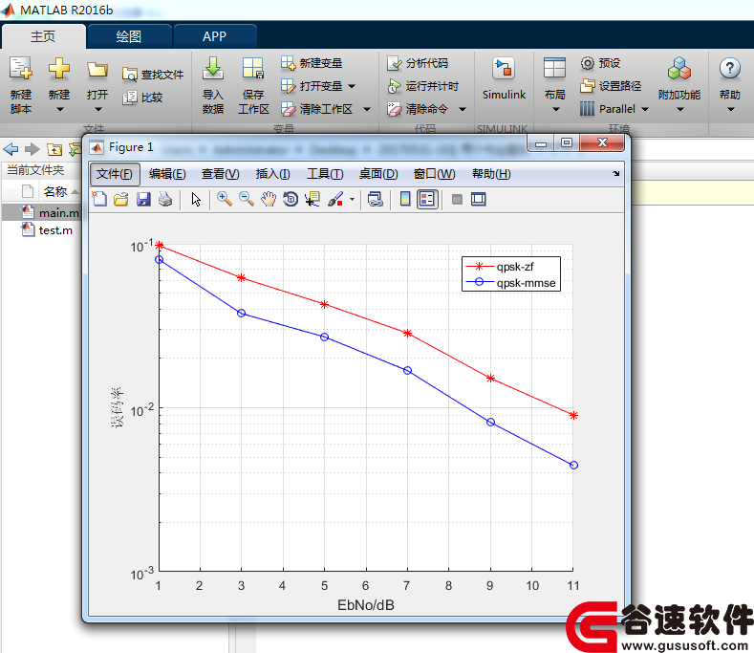Open the File (文件) menu in Figure 1

[115, 174]
